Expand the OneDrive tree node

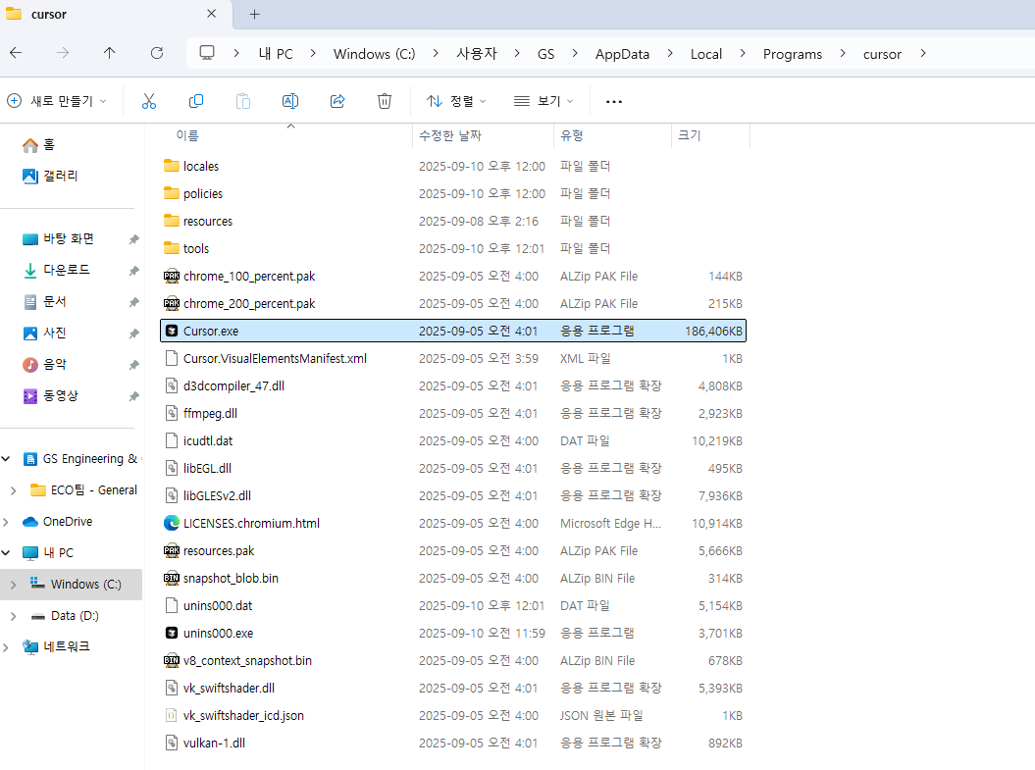click(6, 522)
